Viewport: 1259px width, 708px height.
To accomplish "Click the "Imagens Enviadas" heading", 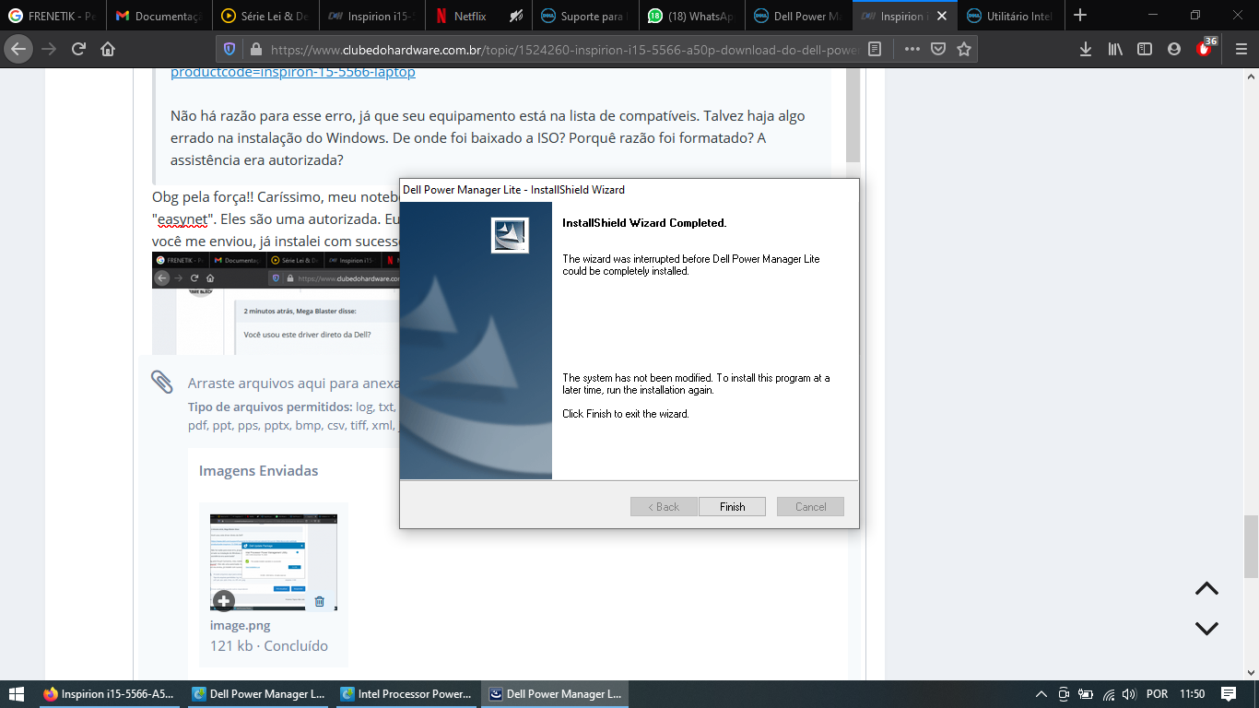I will point(259,470).
